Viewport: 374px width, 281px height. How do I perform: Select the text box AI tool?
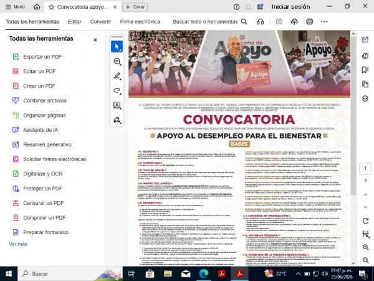pos(117,105)
